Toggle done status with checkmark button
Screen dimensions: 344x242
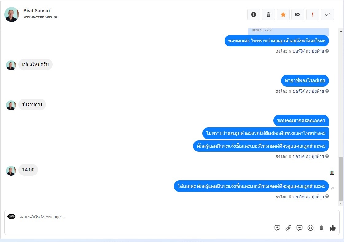click(327, 14)
